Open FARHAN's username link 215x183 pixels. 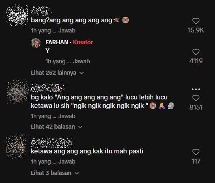[57, 42]
